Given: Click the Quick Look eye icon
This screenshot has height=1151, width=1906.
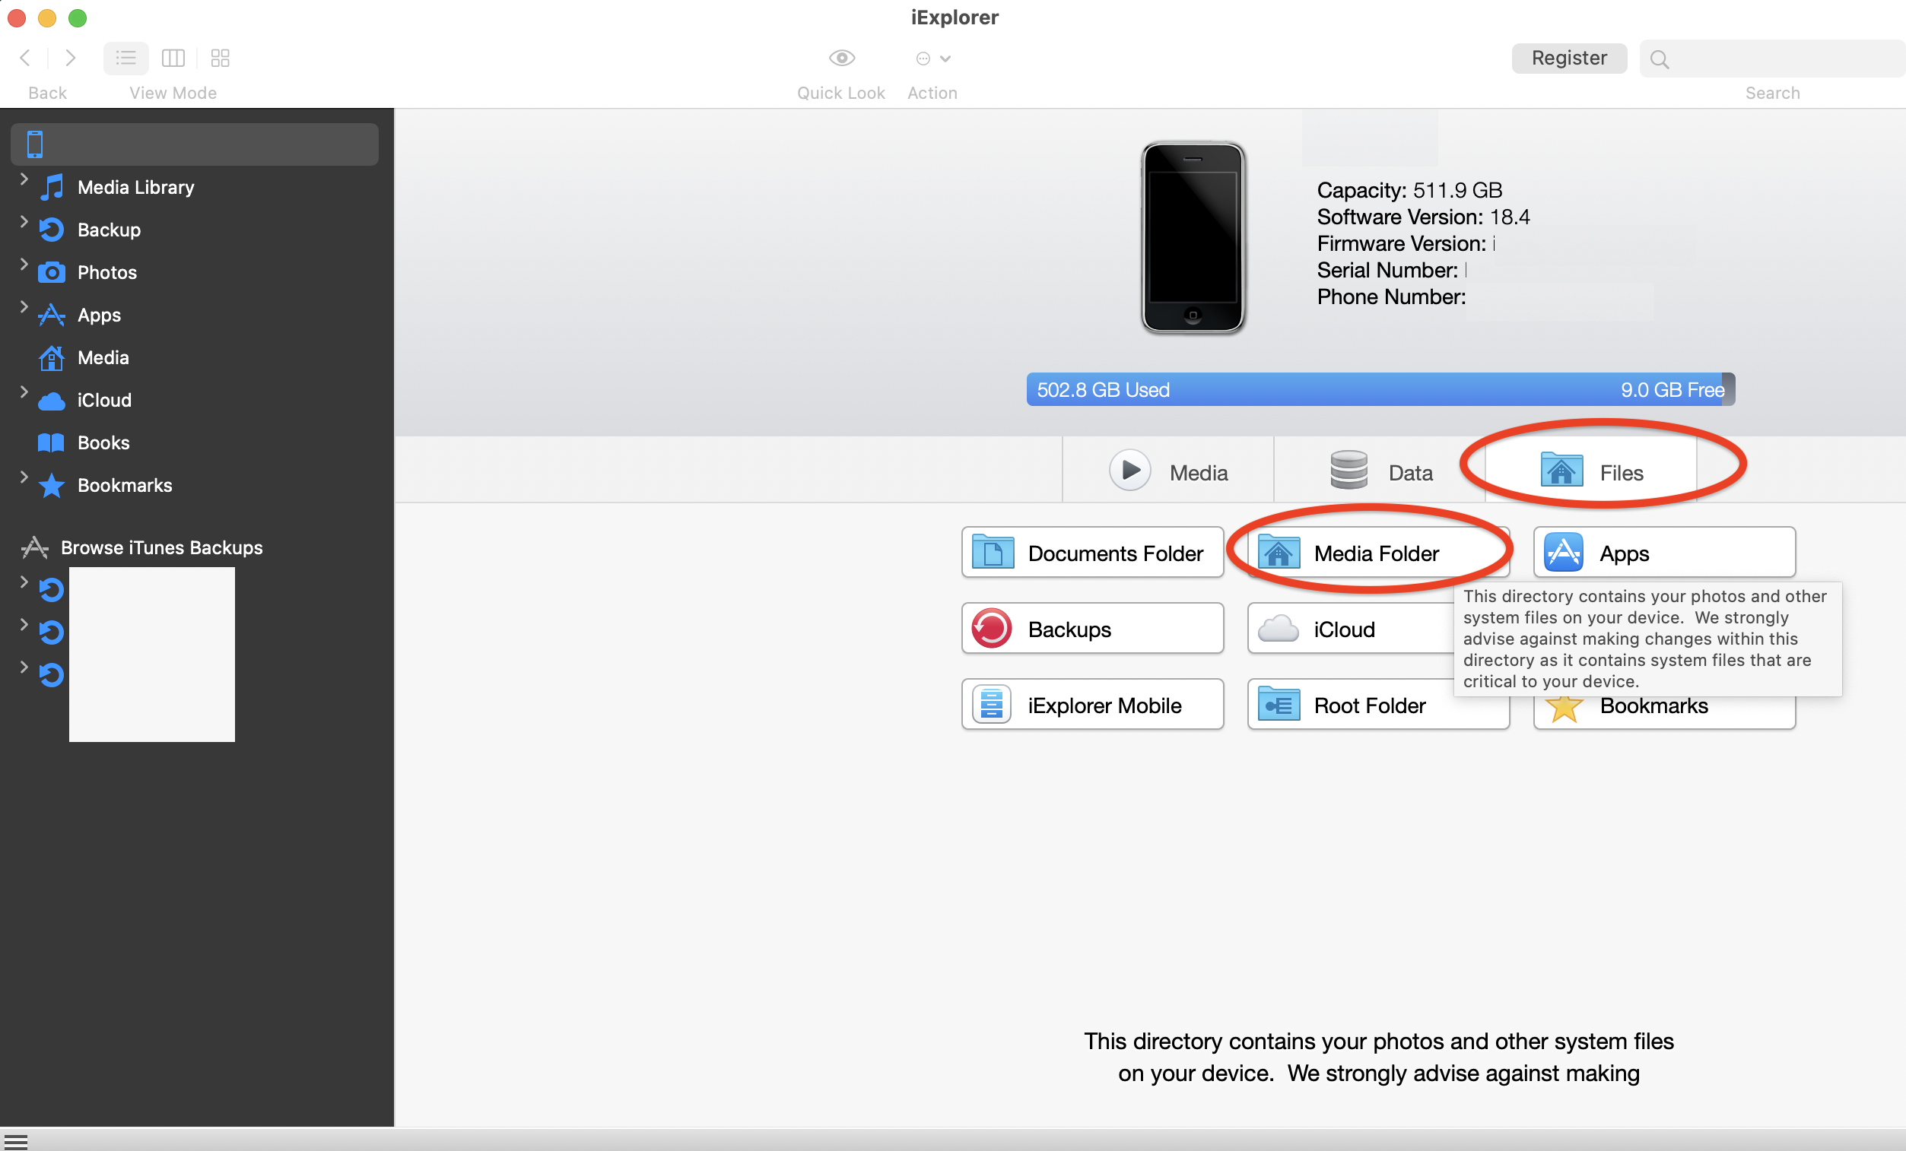Looking at the screenshot, I should (x=841, y=58).
